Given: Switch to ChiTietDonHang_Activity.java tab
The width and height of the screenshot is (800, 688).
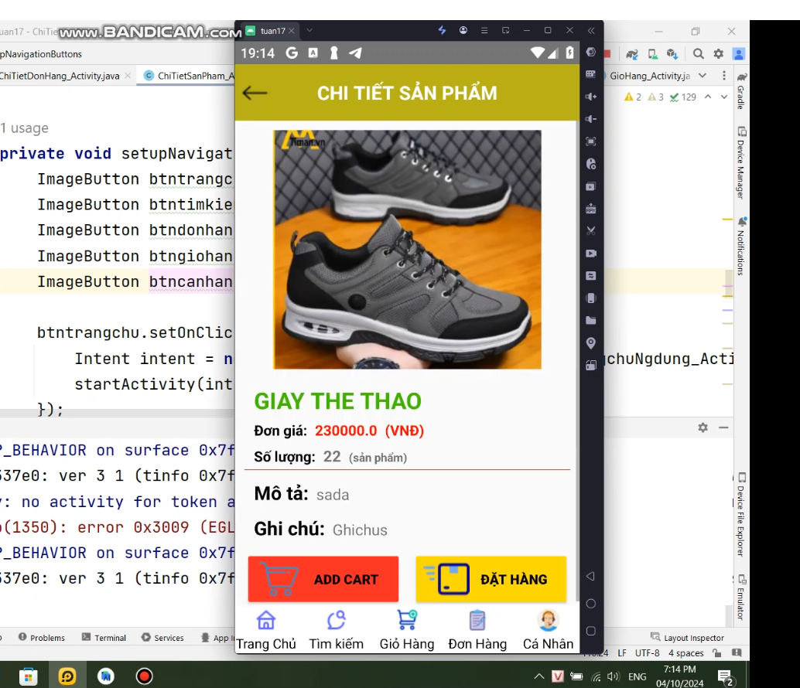Looking at the screenshot, I should click(60, 76).
